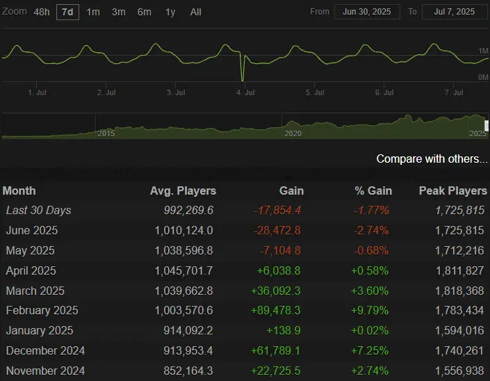
Task: Select the 7d zoom range
Action: (67, 12)
